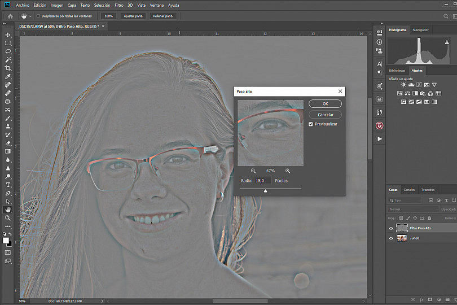This screenshot has width=457, height=305.
Task: Select the Pen tool
Action: pos(8,193)
